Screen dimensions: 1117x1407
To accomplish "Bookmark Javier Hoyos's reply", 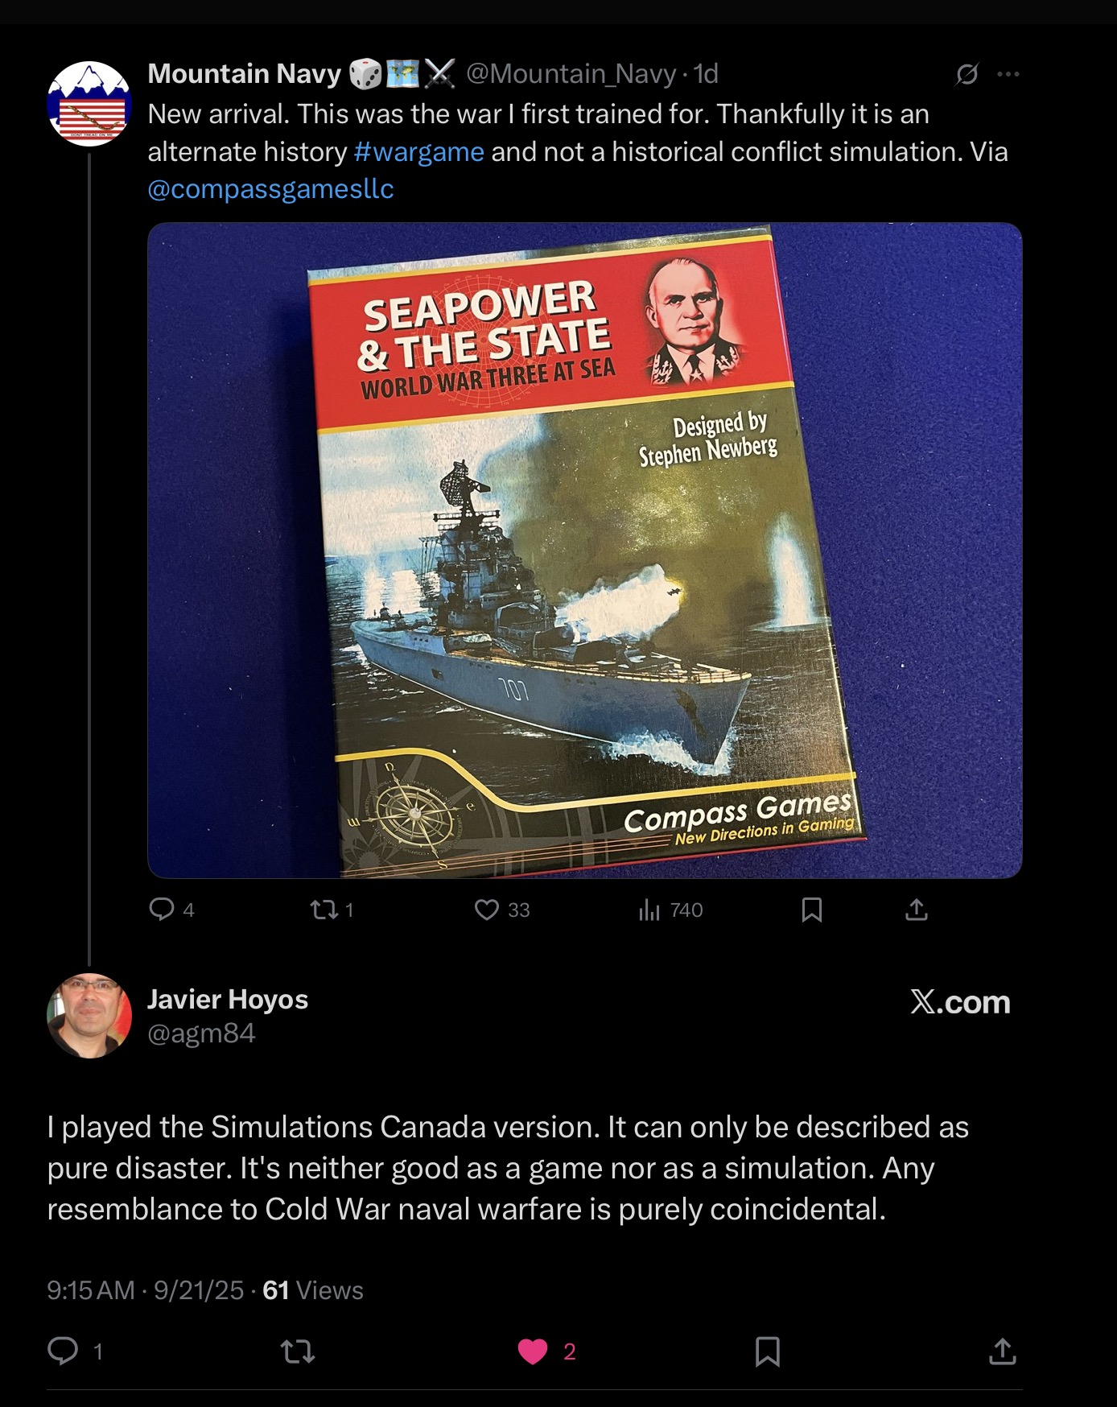I will pos(768,1351).
